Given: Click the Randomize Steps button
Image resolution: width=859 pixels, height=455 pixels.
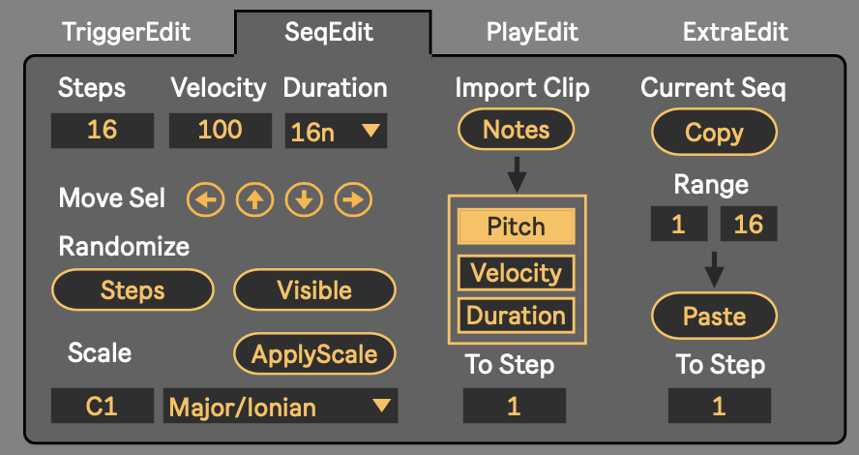Looking at the screenshot, I should tap(133, 290).
